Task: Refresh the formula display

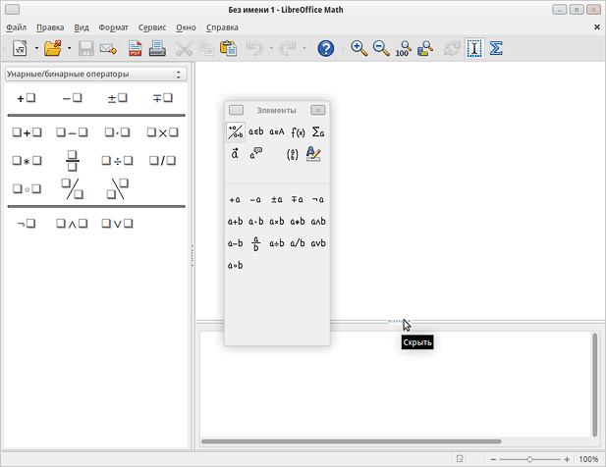Action: click(452, 49)
